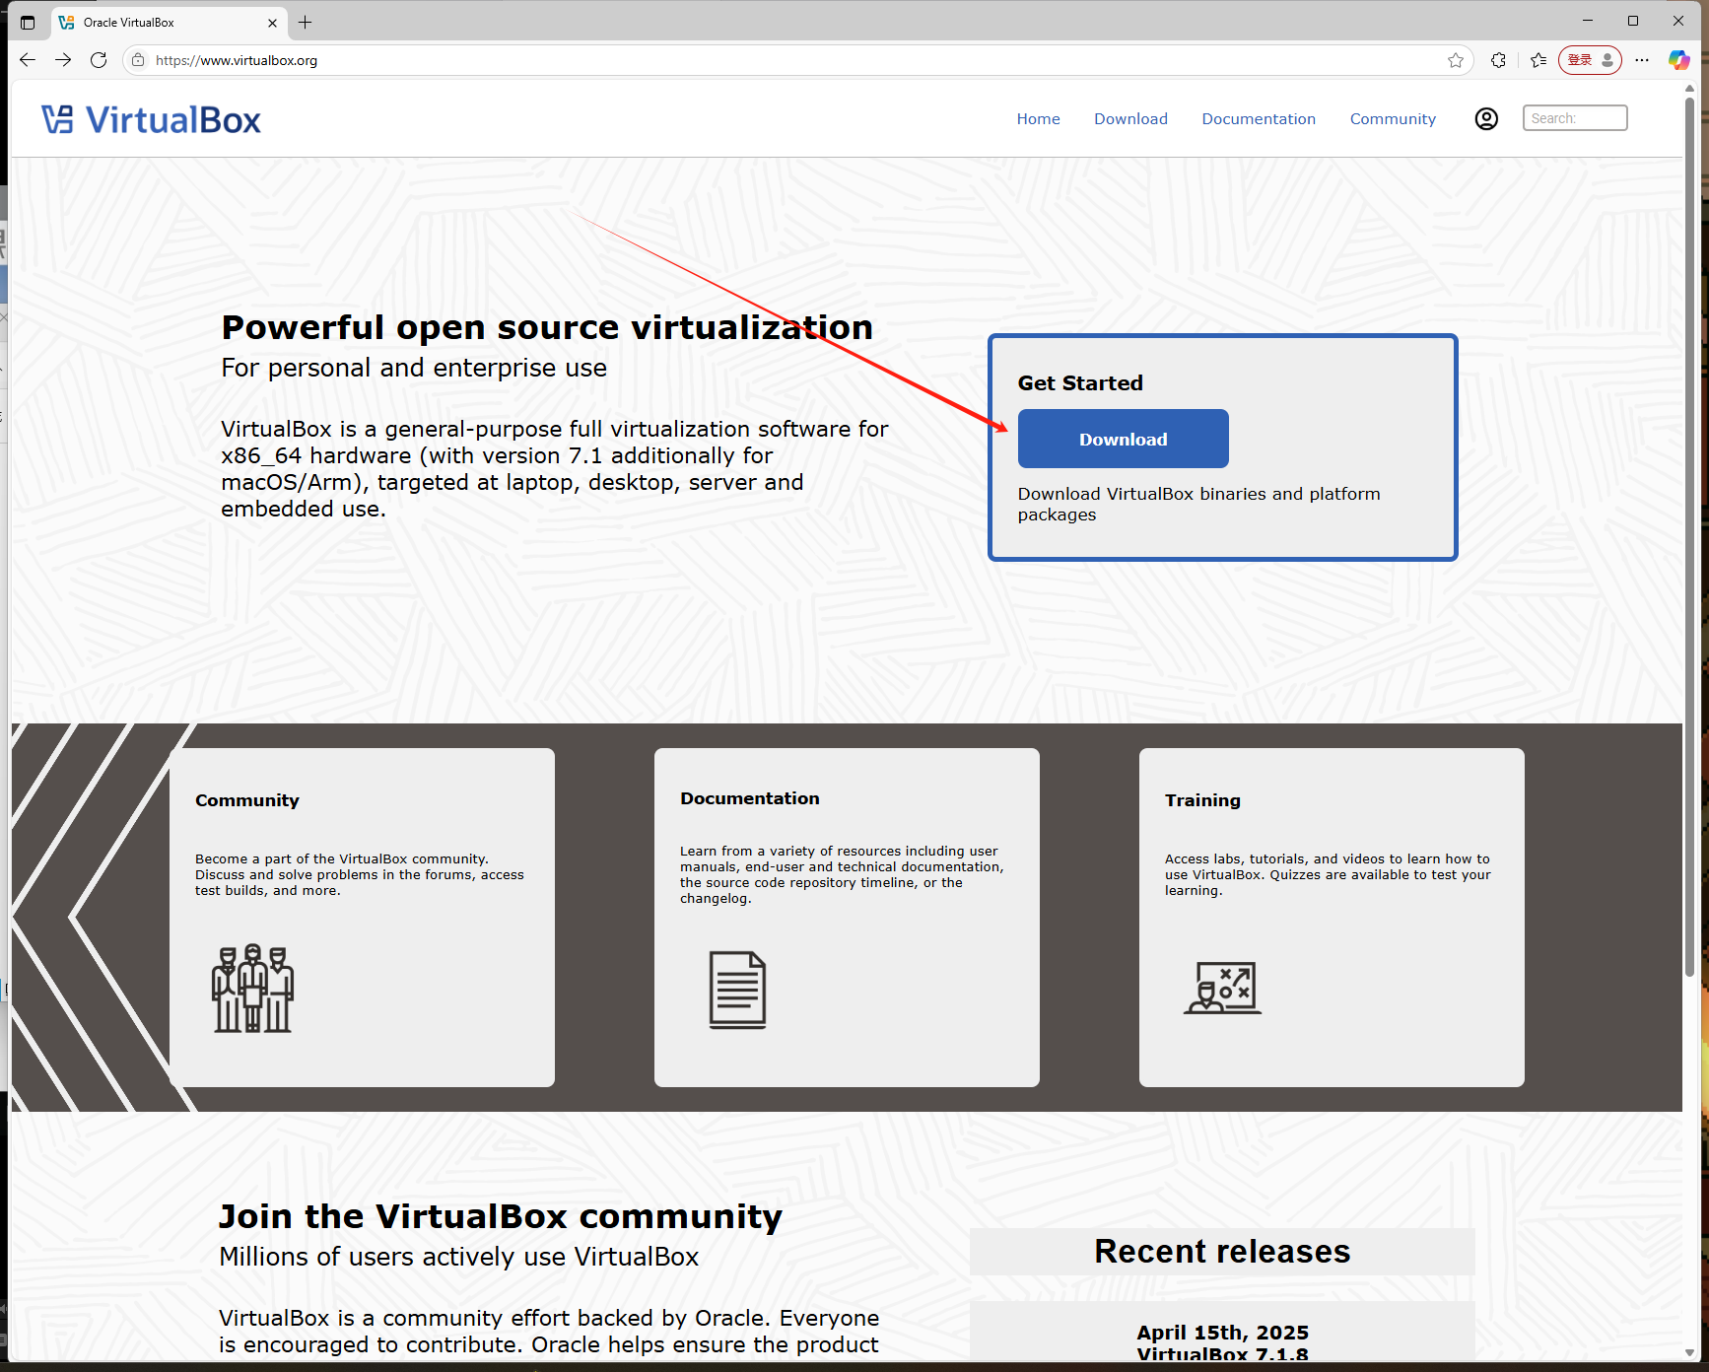The height and width of the screenshot is (1372, 1709).
Task: Open browser settings three-dot menu
Action: (1642, 60)
